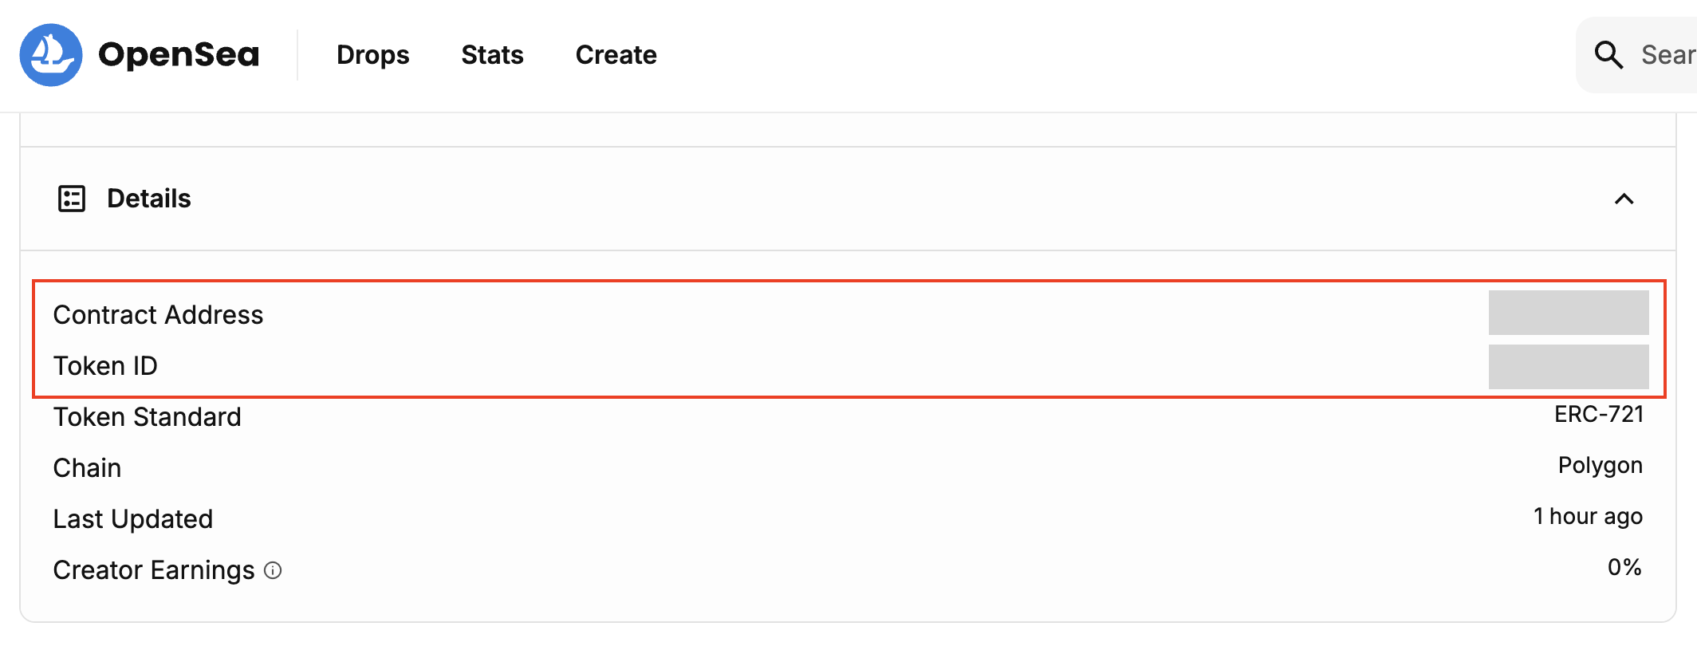Open the Stats menu item
1697x654 pixels.
[492, 55]
